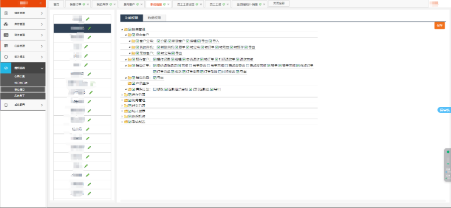
Task: Open 库存管理 in the left sidebar
Action: pyautogui.click(x=23, y=24)
